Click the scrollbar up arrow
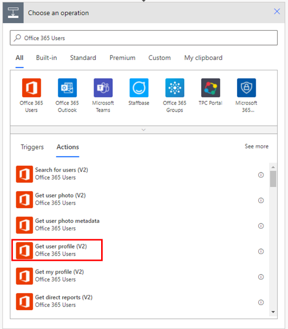The height and width of the screenshot is (329, 288). pos(273,167)
